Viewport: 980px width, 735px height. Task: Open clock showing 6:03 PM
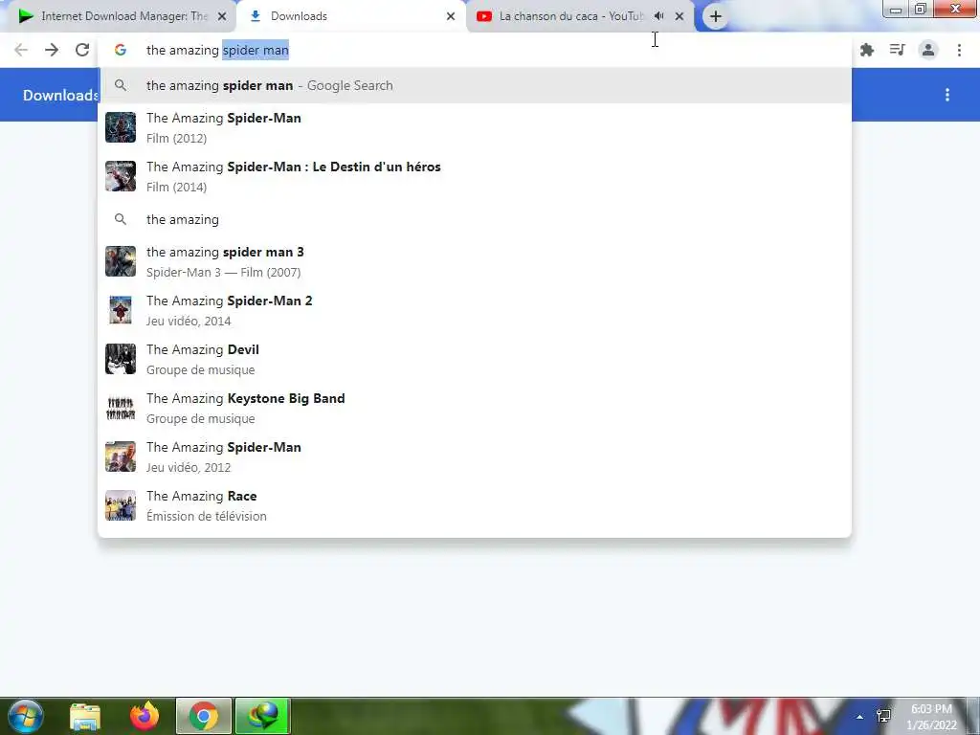click(x=931, y=717)
